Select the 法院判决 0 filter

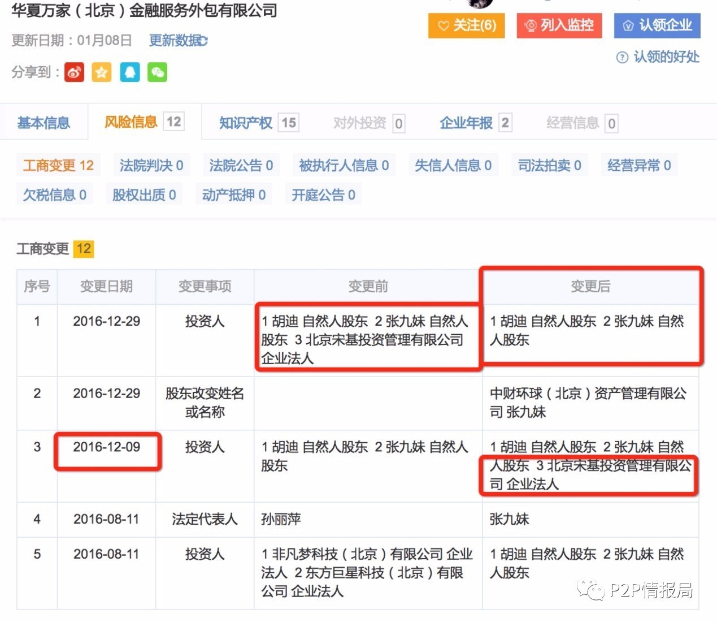coord(151,165)
